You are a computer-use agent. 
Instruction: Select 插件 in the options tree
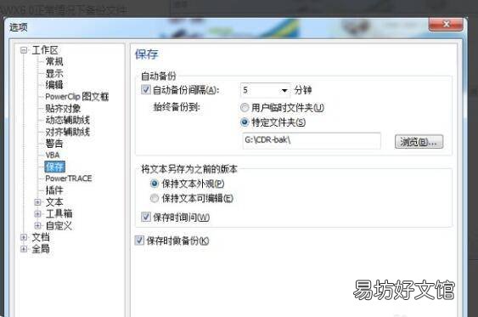tap(54, 190)
